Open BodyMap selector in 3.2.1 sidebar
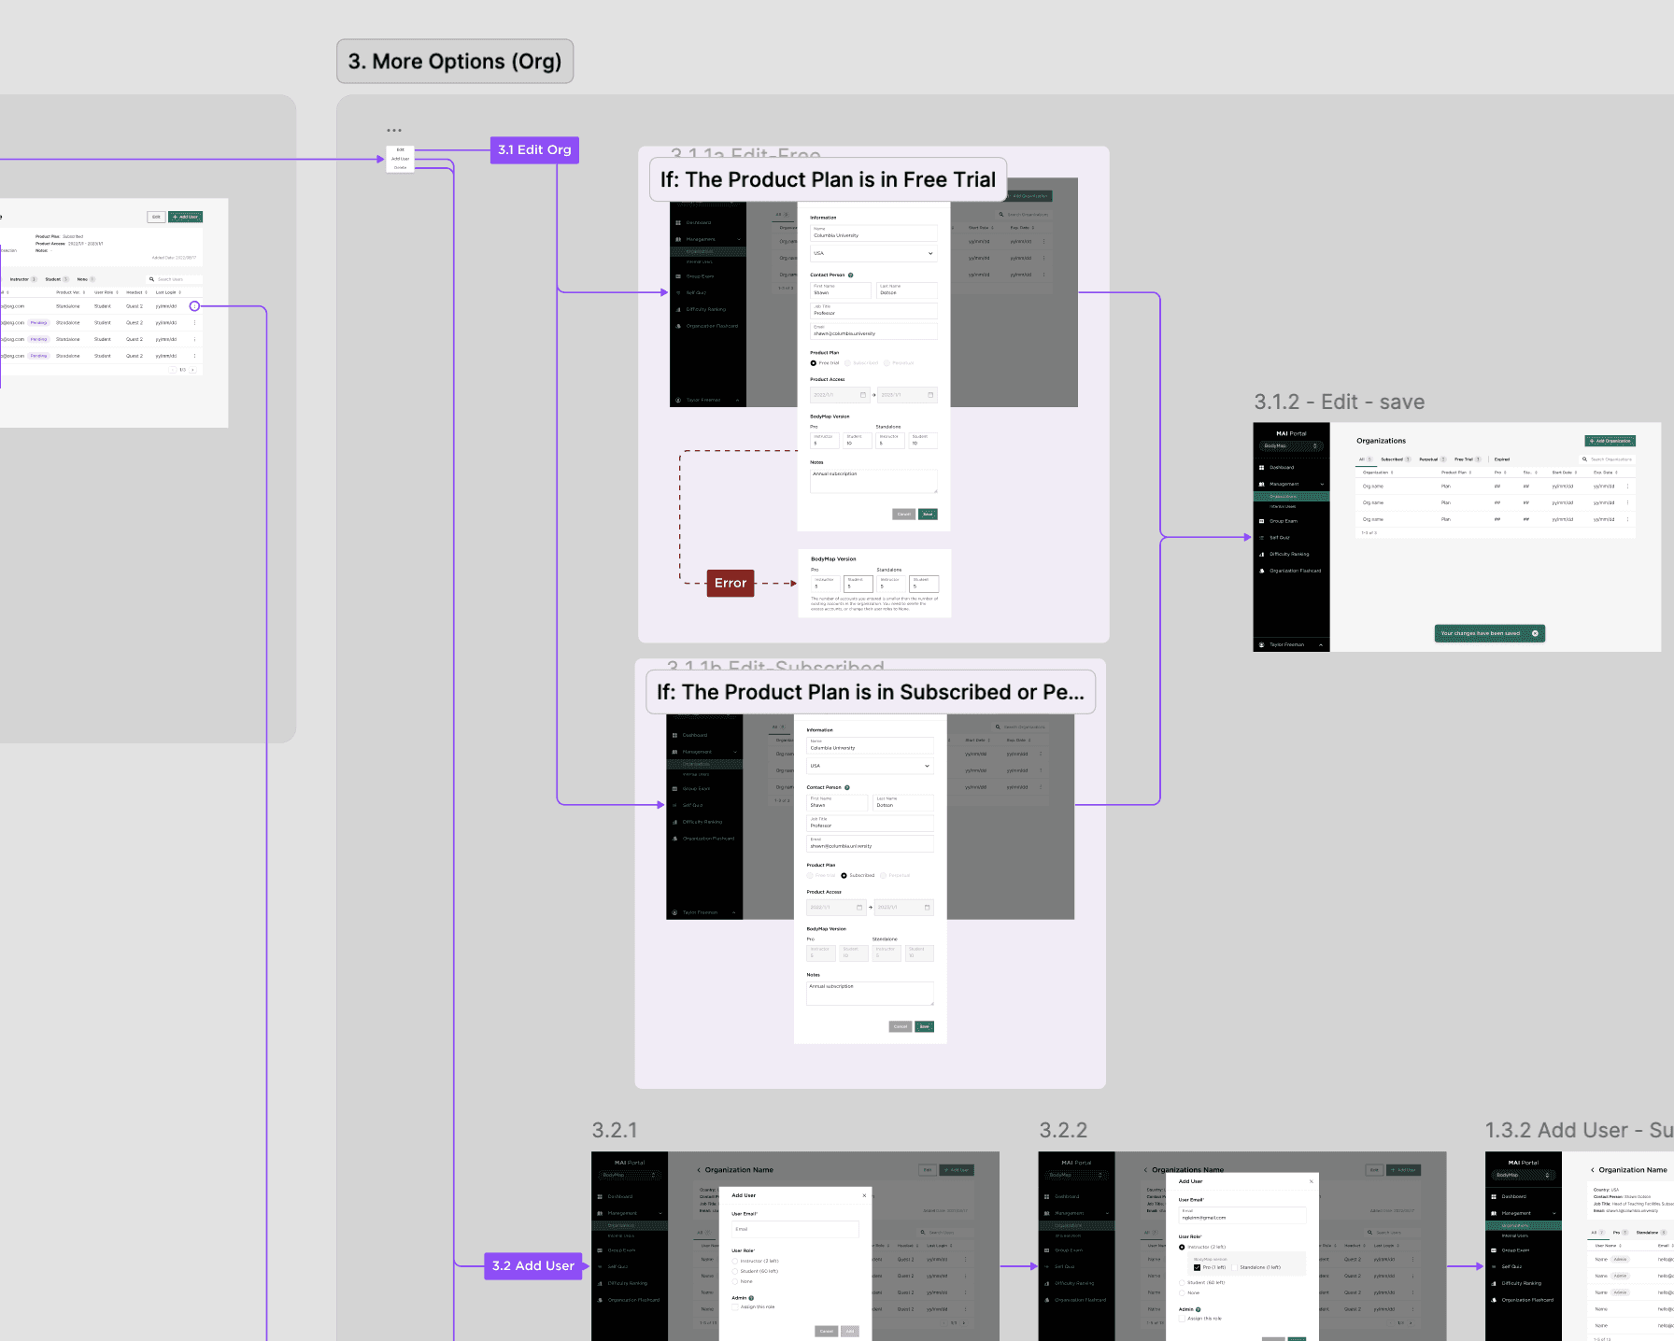1674x1341 pixels. [630, 1175]
